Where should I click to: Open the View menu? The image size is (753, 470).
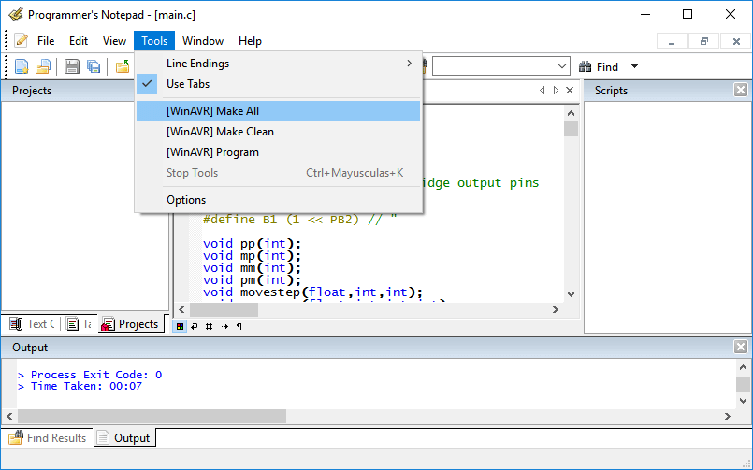pos(114,41)
